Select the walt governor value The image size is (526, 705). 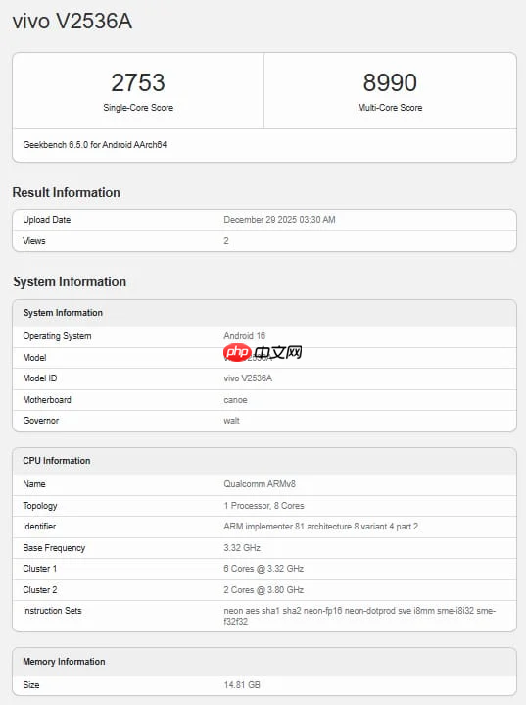[x=231, y=421]
